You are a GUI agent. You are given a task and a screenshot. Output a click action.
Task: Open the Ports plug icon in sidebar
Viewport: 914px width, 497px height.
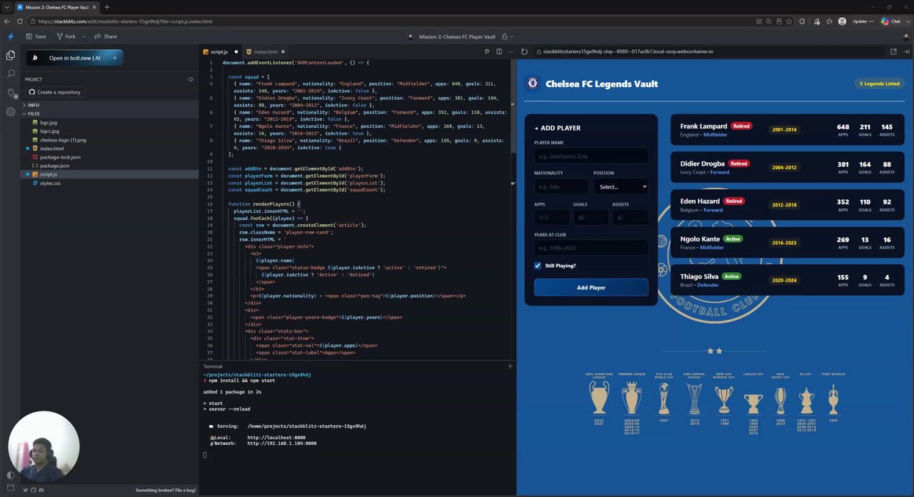[11, 93]
